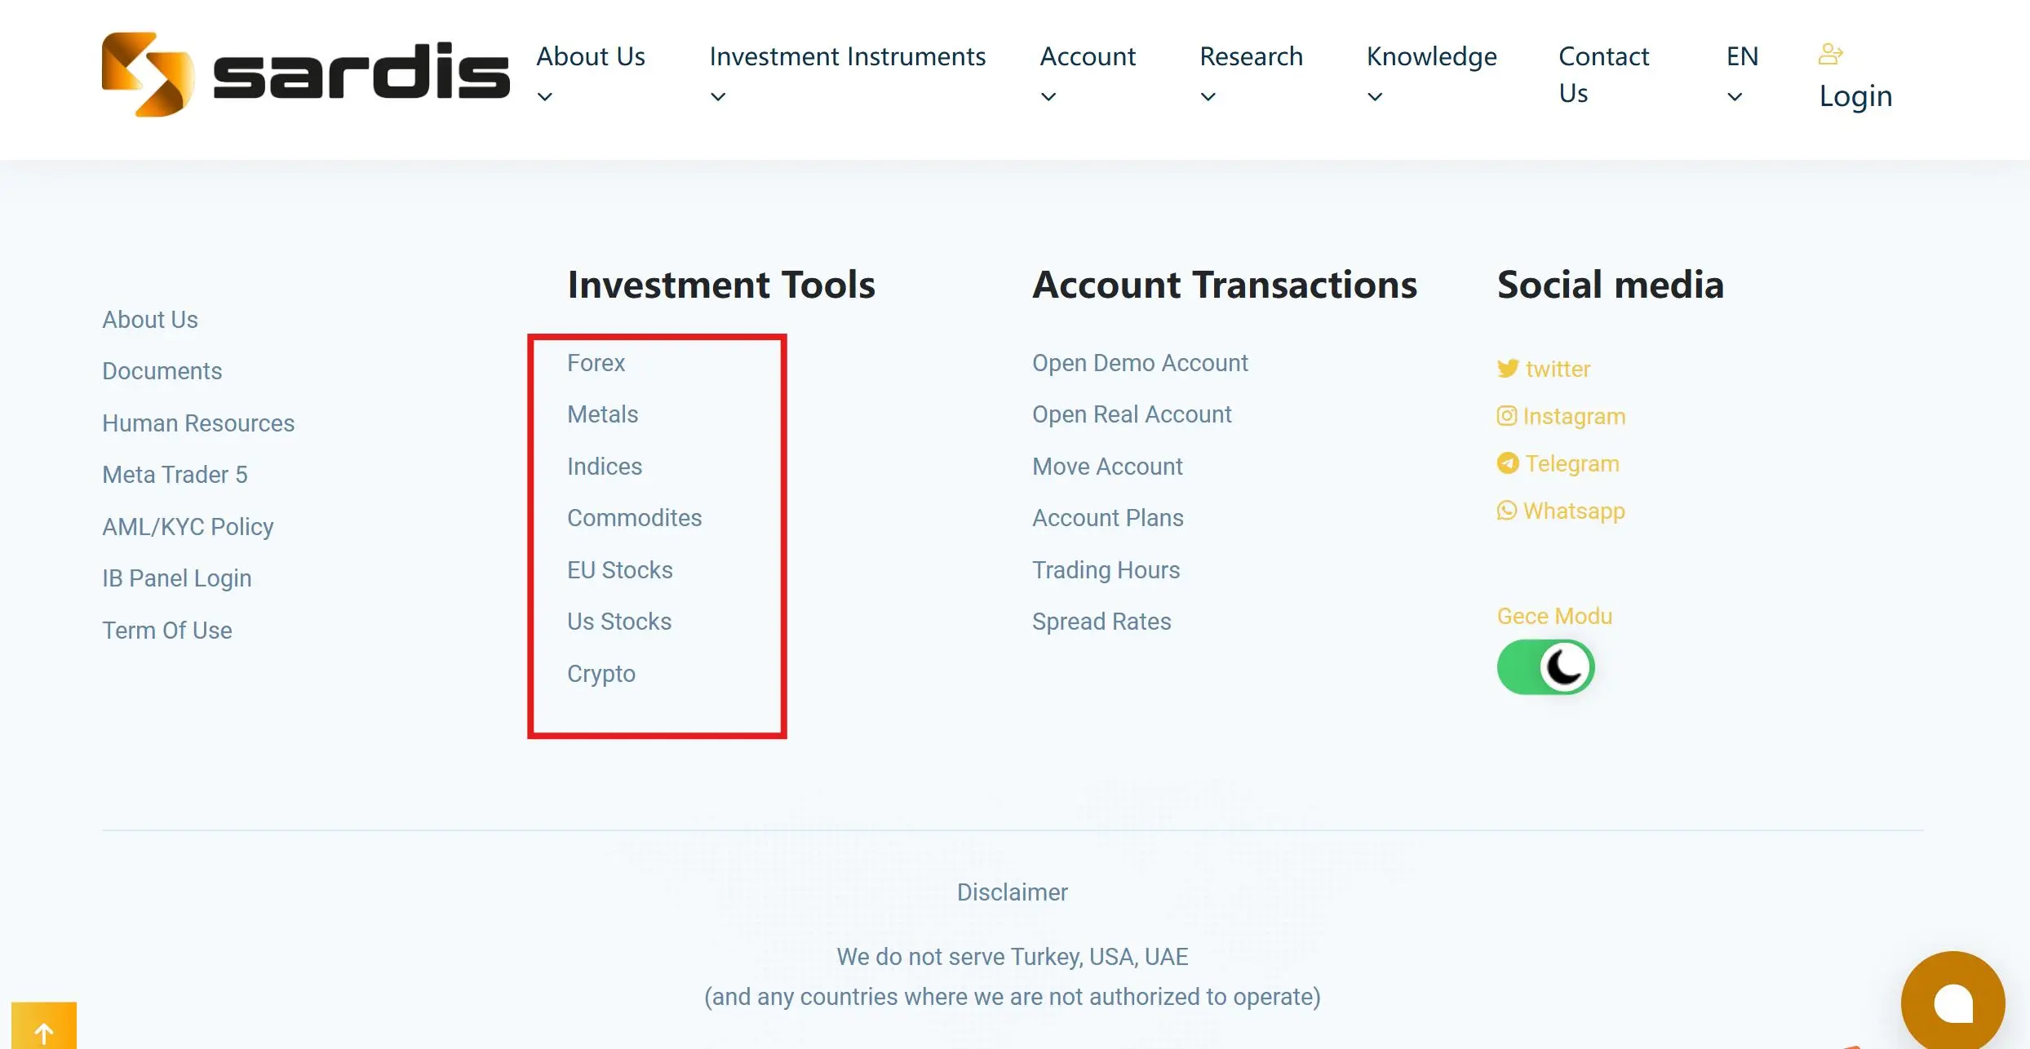Click the Whatsapp phone icon
Screen dimensions: 2030x1049
(1506, 511)
